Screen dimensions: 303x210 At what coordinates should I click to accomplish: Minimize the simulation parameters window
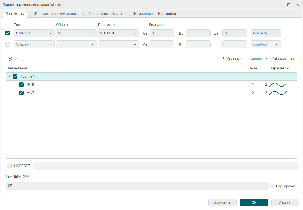(279, 5)
